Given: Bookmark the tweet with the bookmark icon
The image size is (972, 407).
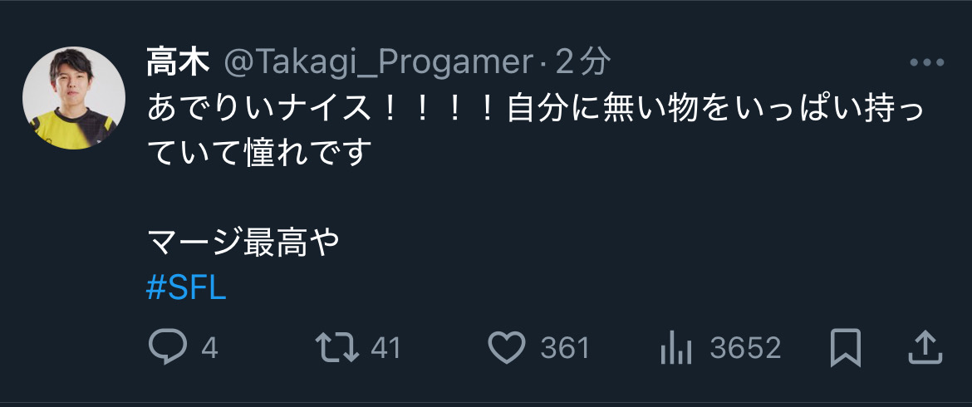Looking at the screenshot, I should point(846,347).
